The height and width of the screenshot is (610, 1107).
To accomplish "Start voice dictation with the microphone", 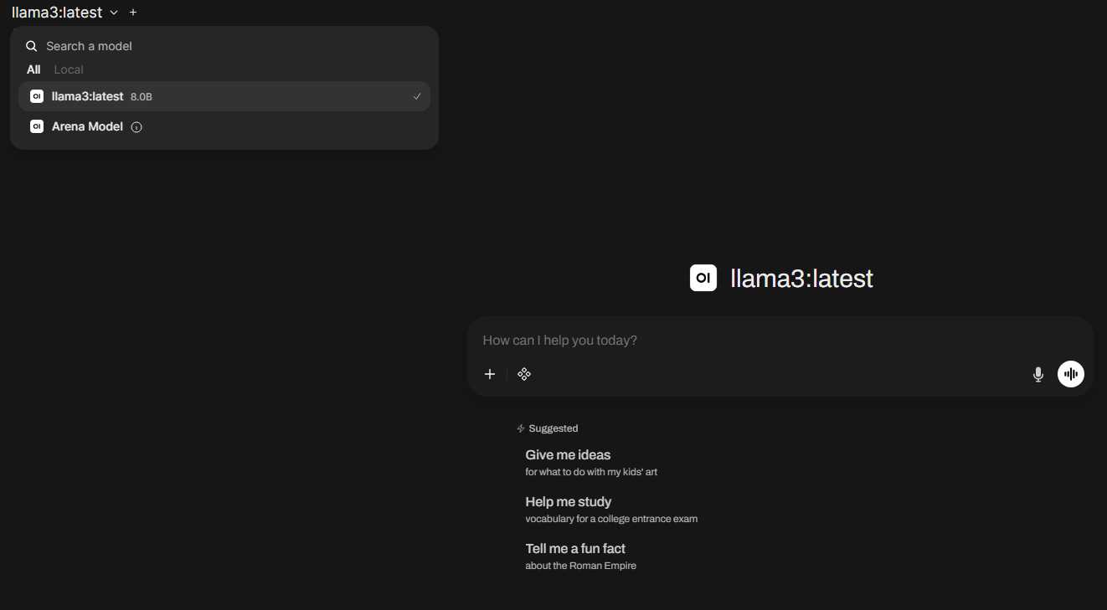I will 1038,374.
